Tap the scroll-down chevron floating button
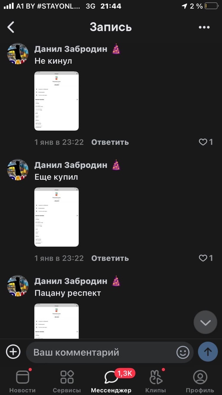Screen dimensions: 222x395 point(206,322)
